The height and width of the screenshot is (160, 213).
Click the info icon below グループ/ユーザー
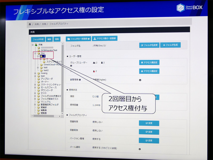pos(71,65)
